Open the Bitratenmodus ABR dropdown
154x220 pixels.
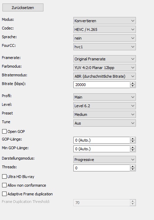click(105, 76)
